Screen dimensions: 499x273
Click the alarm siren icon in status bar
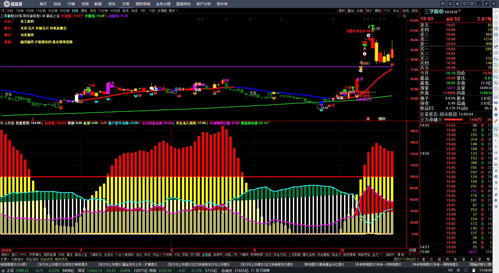point(474,270)
